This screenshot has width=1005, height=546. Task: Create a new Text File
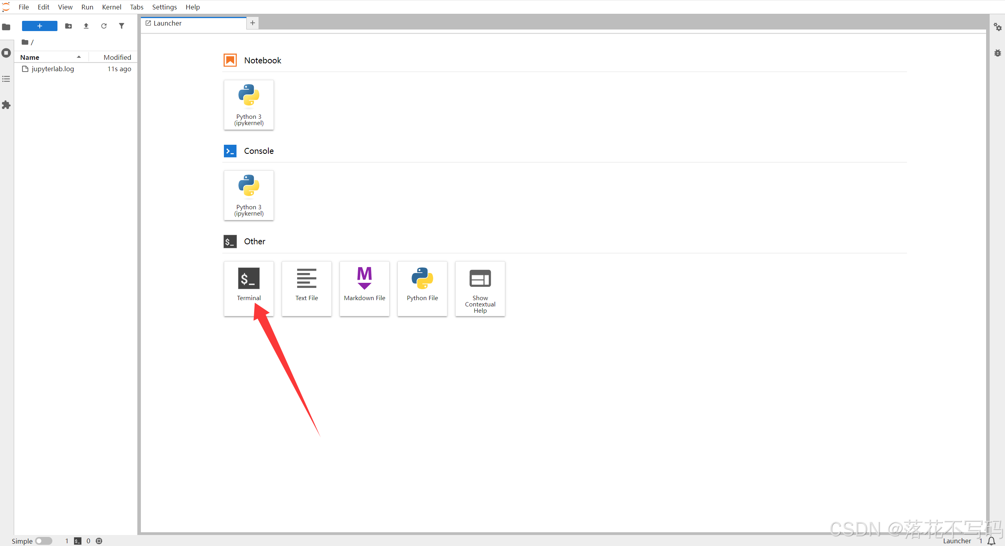(307, 288)
